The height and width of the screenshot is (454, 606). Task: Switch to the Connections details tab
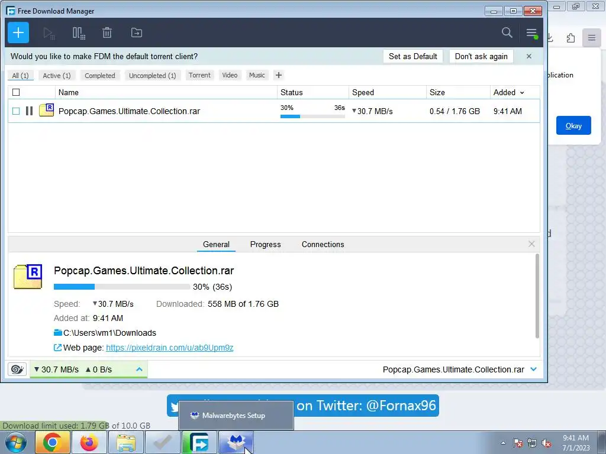point(323,244)
